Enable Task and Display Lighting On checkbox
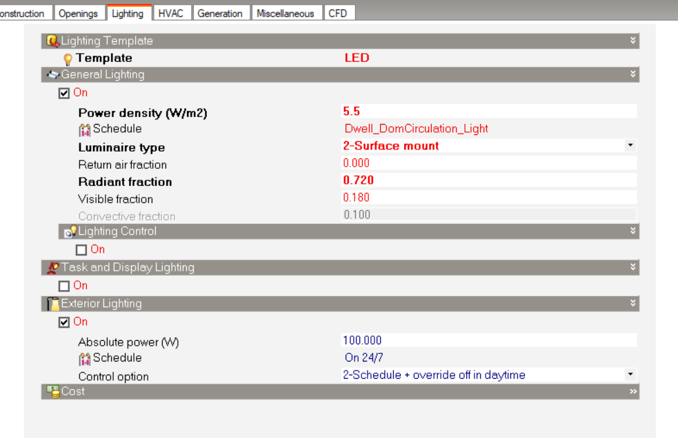The width and height of the screenshot is (678, 438). (x=64, y=286)
